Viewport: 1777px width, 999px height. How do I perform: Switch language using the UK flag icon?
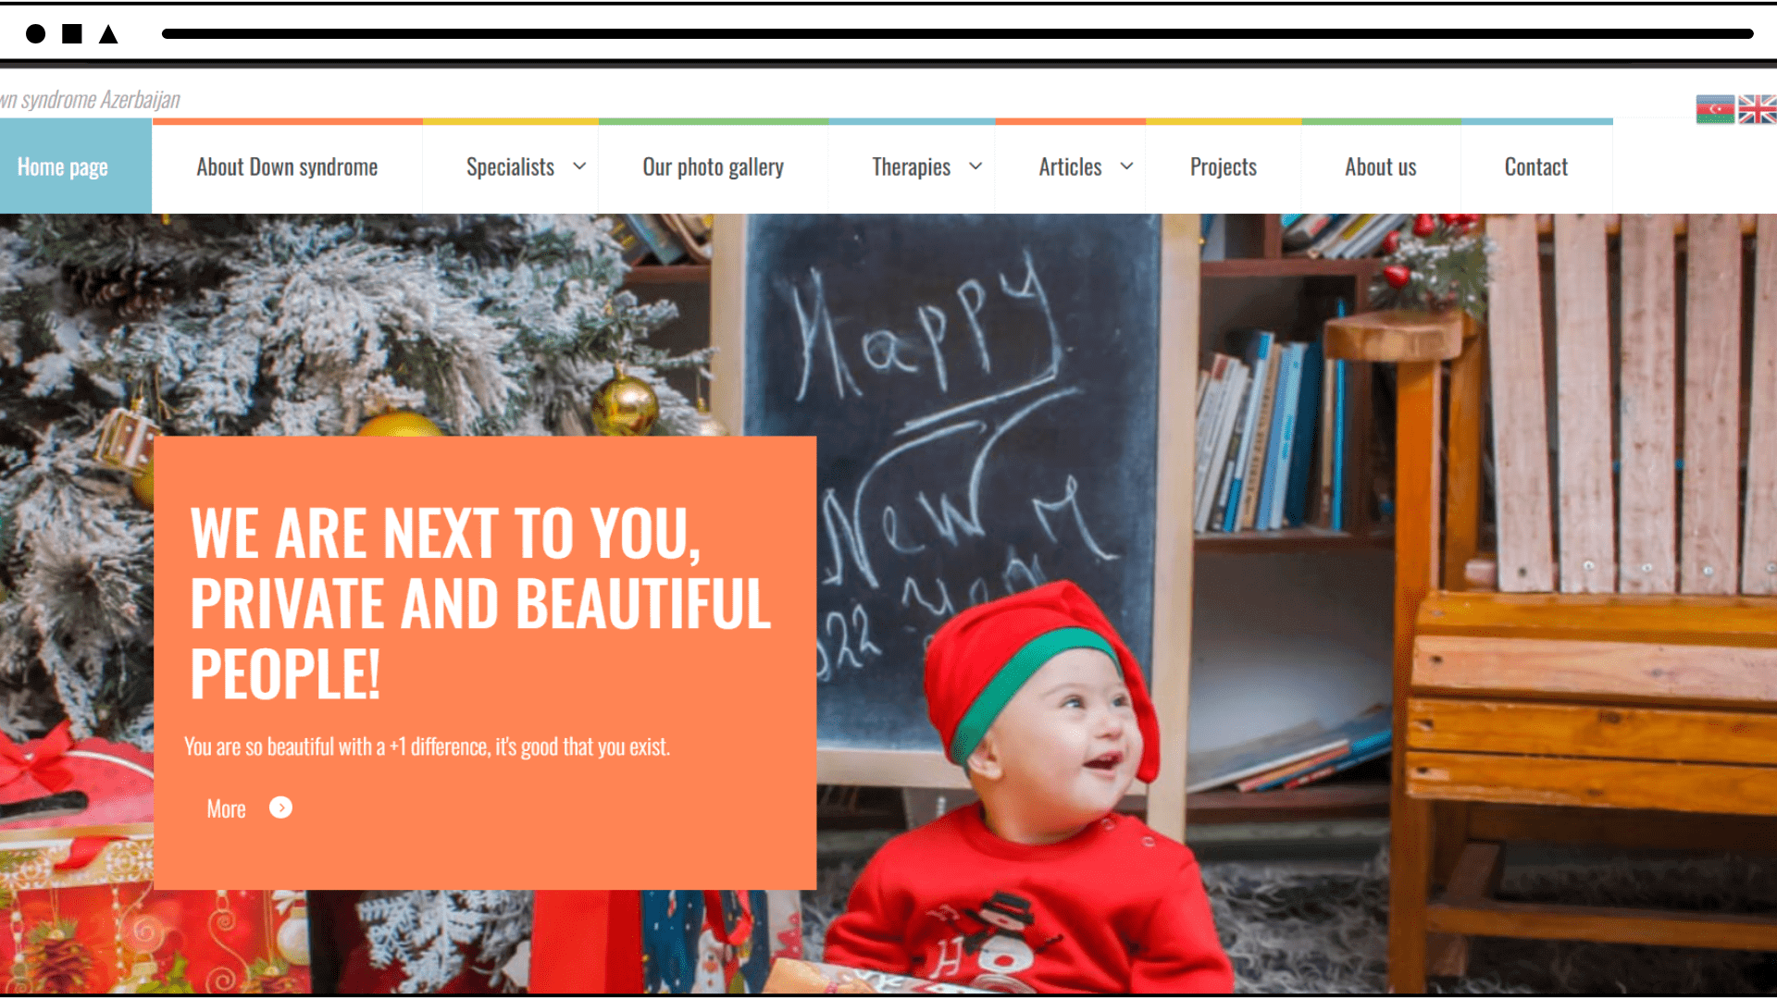click(x=1758, y=109)
